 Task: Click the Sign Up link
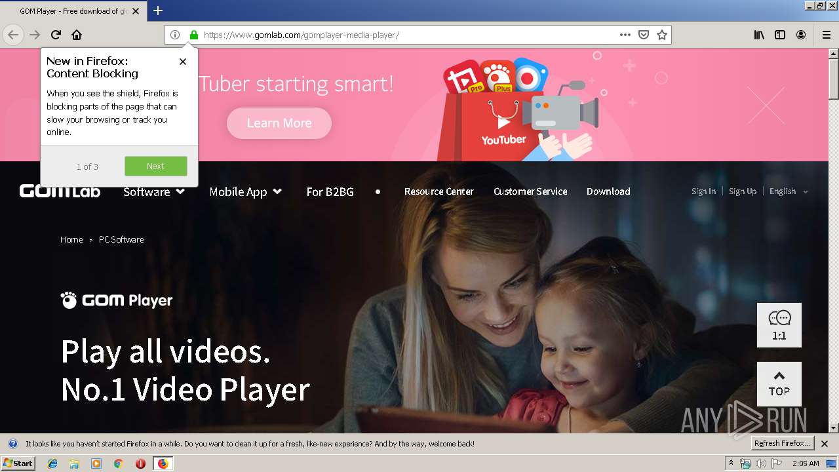pos(743,191)
